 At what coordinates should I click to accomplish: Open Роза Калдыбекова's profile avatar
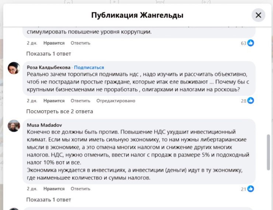tap(14, 68)
